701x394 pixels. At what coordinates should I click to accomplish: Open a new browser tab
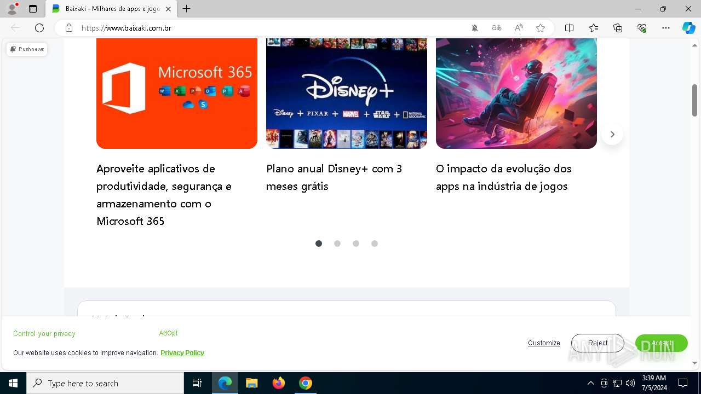click(x=187, y=9)
